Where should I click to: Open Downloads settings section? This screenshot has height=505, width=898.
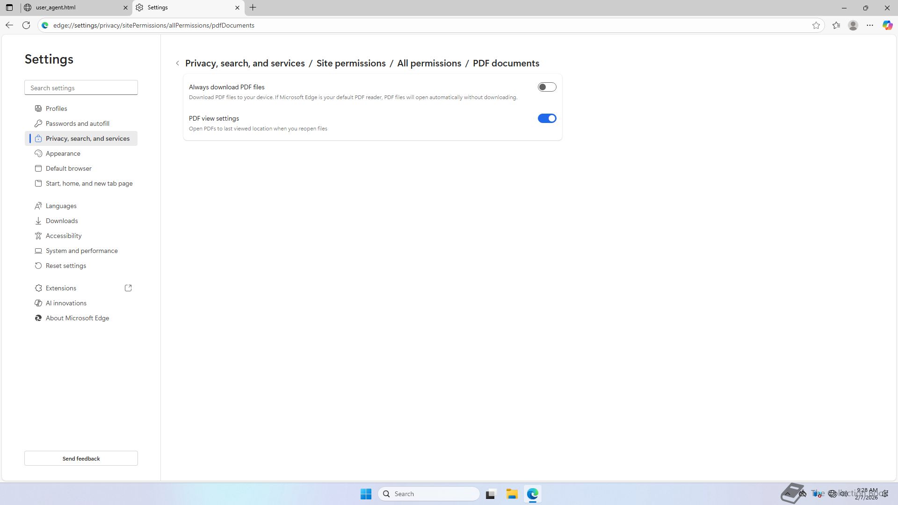[62, 221]
